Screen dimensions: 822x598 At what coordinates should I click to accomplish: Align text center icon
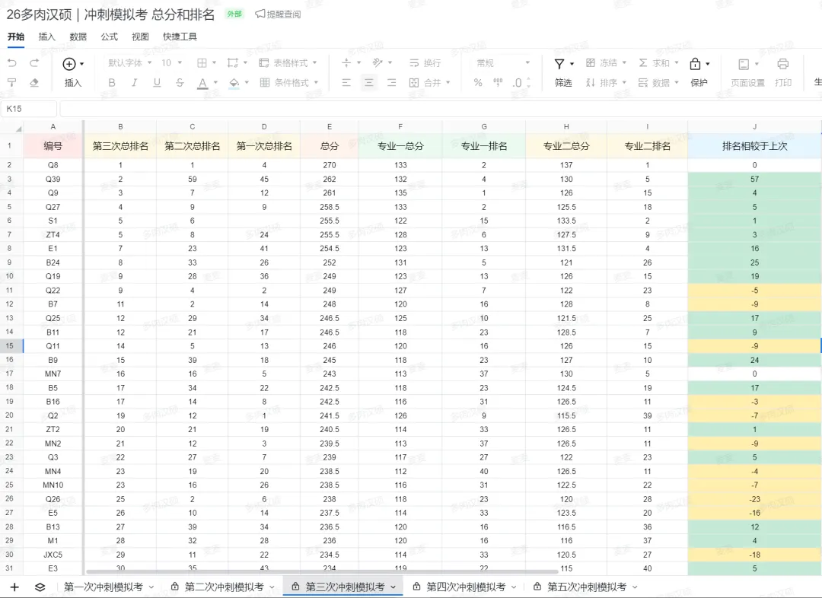tap(369, 82)
